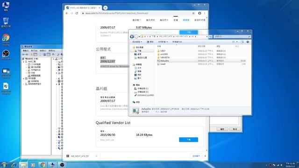Collapse the System Tools tree node
The height and width of the screenshot is (168, 299).
click(24, 62)
